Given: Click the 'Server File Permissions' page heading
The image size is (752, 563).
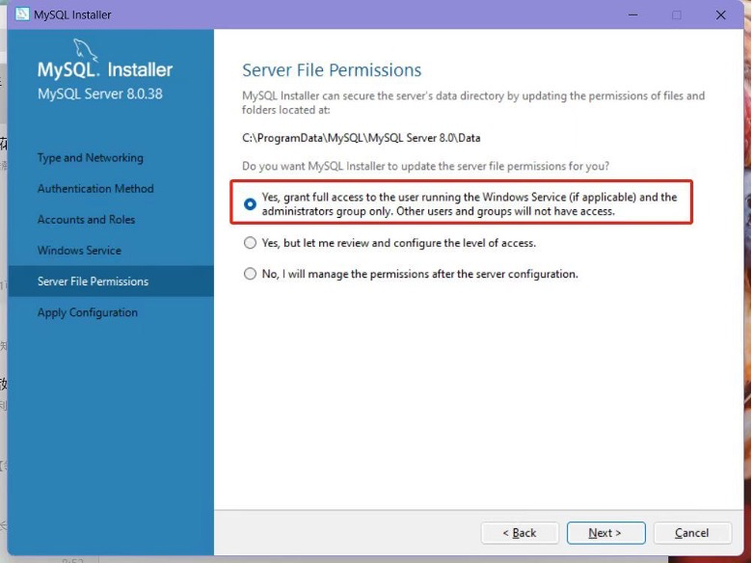Looking at the screenshot, I should pyautogui.click(x=332, y=70).
